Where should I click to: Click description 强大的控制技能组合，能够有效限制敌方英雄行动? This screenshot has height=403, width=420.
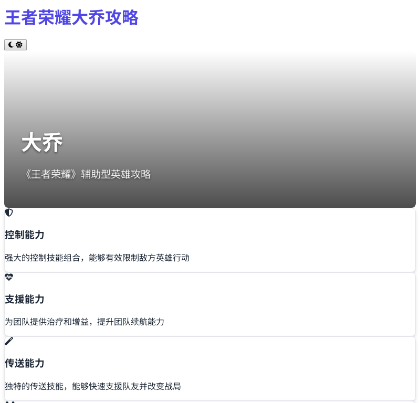[x=97, y=258]
